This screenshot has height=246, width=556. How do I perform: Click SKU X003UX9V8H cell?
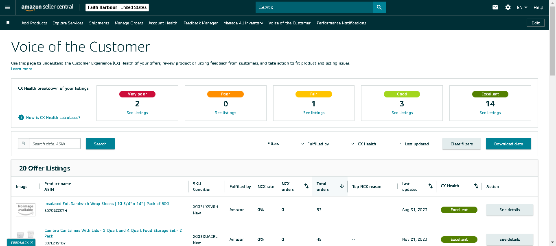click(x=206, y=207)
